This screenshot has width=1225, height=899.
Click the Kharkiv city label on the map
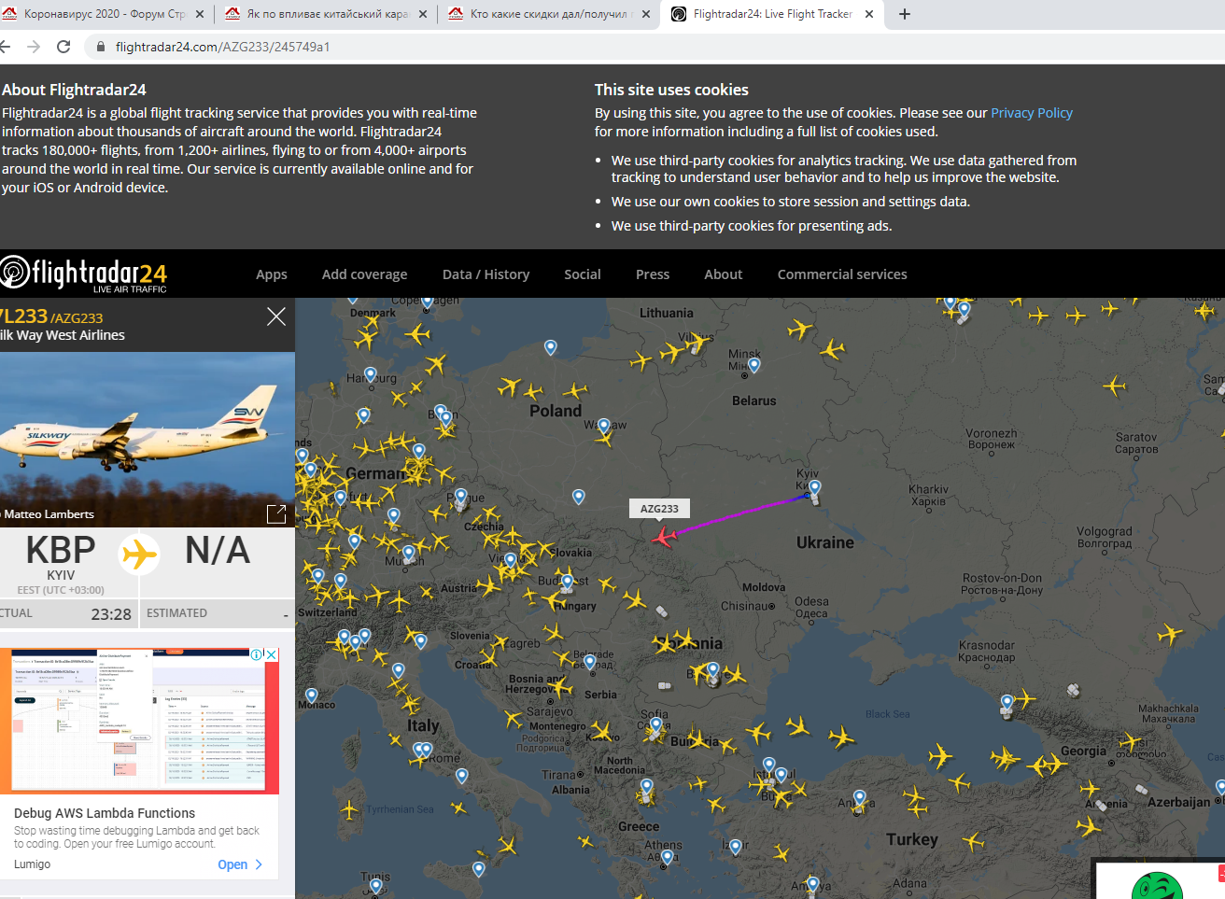point(928,495)
